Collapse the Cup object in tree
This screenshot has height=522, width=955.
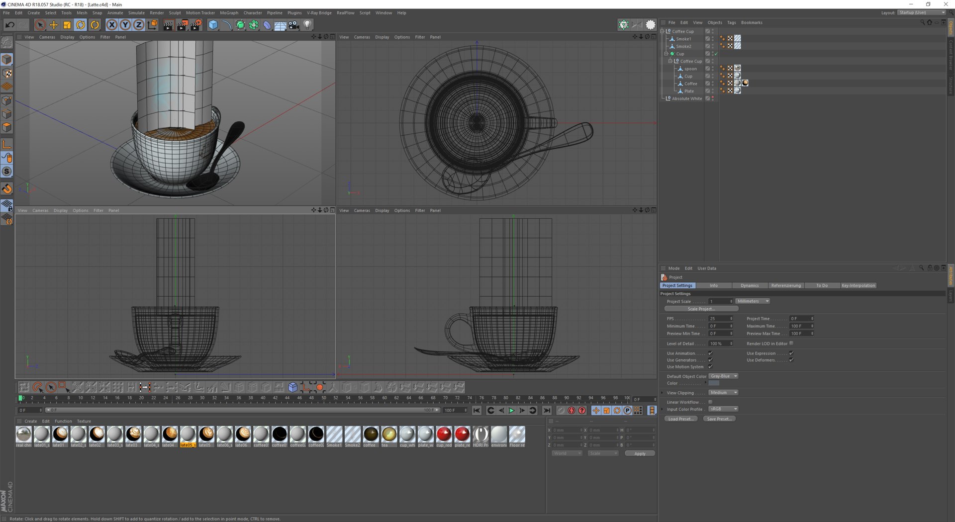pos(667,54)
